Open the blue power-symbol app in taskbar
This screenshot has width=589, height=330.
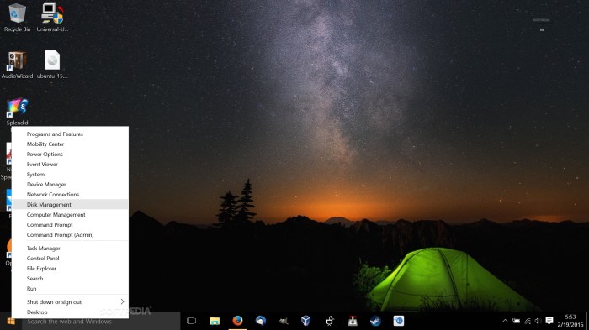[x=399, y=321]
